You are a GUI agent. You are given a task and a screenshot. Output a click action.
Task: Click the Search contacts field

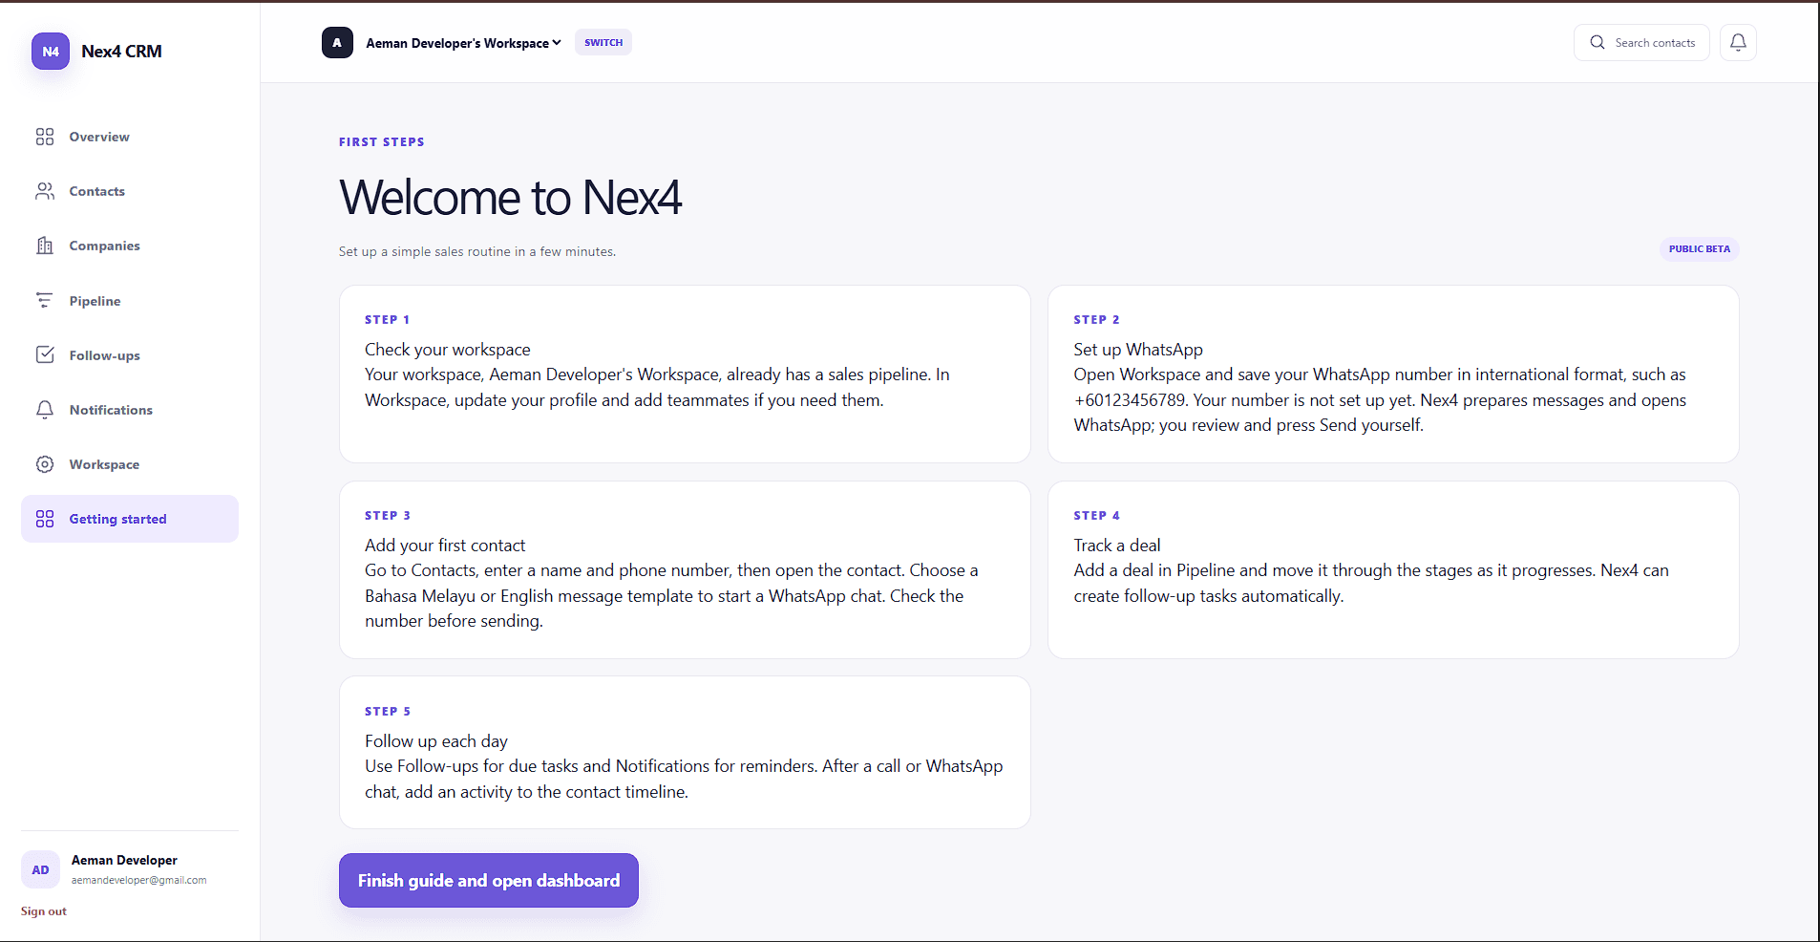pyautogui.click(x=1641, y=42)
